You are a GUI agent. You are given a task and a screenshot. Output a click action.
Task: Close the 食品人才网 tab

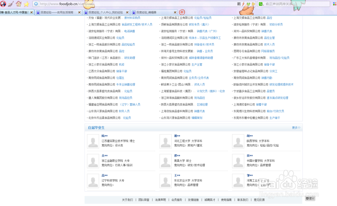[32, 12]
